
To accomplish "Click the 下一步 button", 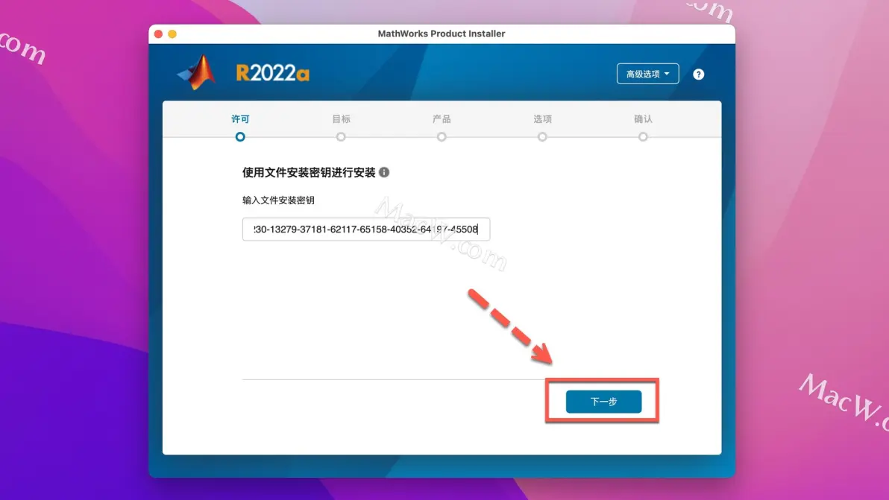I will click(603, 402).
